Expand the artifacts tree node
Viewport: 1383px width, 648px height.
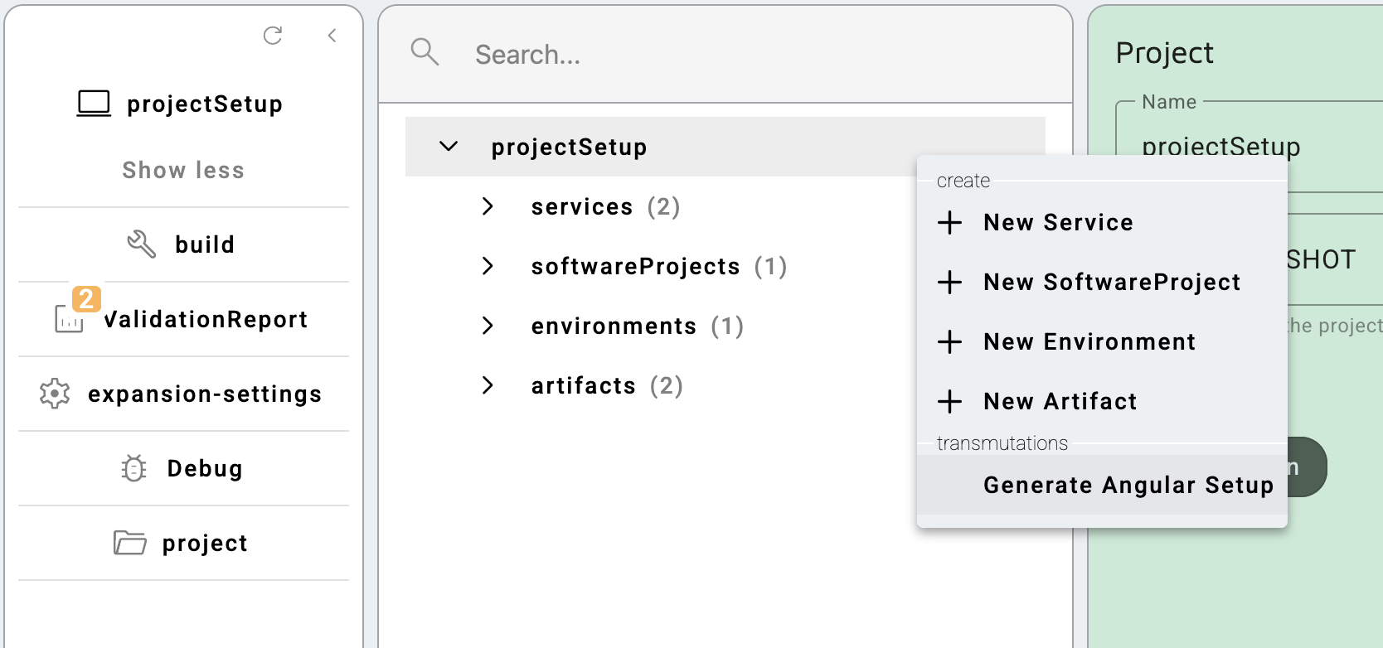(x=488, y=385)
